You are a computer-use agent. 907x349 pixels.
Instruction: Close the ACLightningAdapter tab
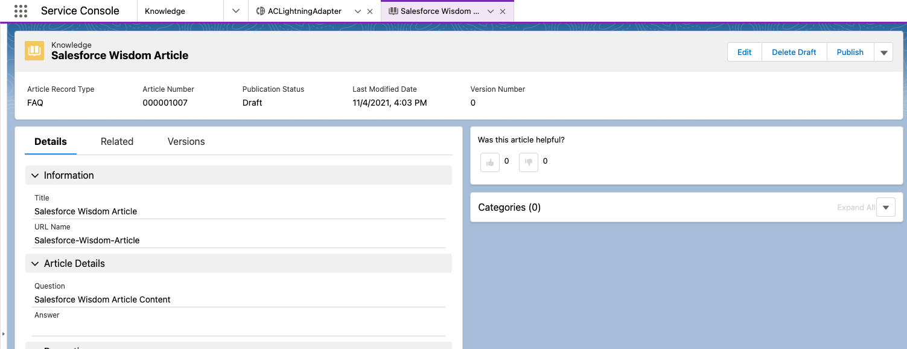click(370, 11)
